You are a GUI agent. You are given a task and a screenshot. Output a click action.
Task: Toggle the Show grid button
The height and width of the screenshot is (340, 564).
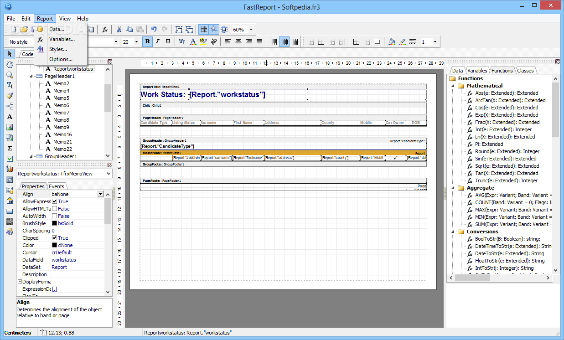coord(203,30)
